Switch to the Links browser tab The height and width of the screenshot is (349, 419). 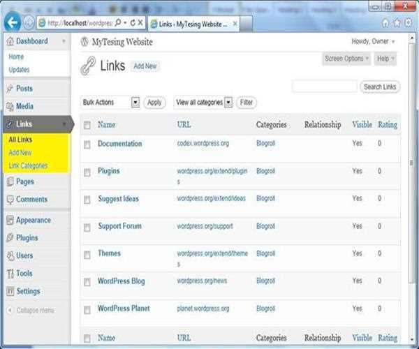193,24
